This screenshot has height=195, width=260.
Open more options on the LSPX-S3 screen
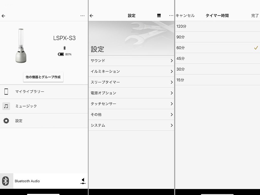pyautogui.click(x=83, y=16)
